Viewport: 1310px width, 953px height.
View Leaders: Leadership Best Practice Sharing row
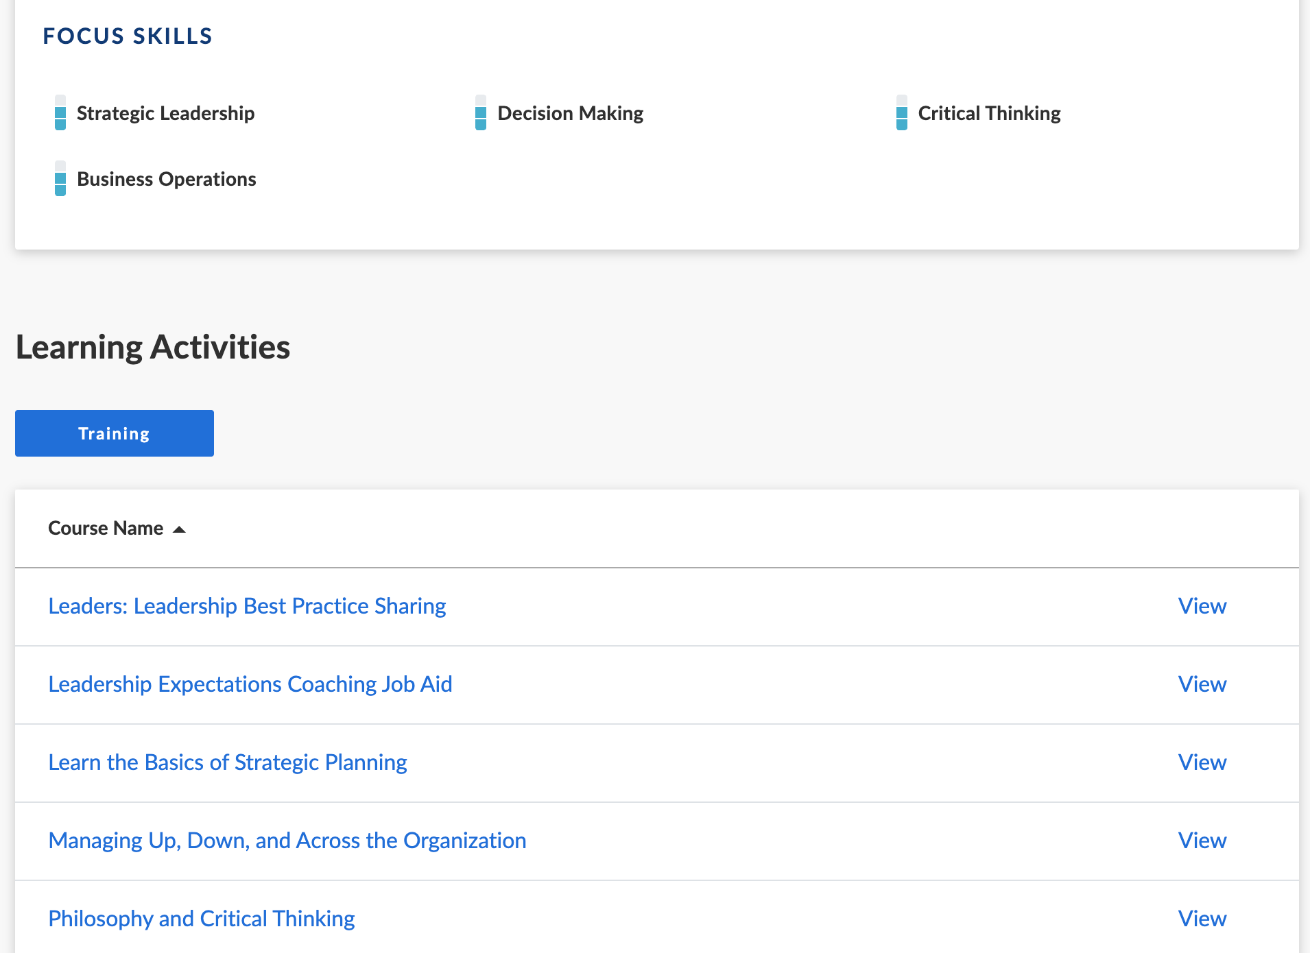[1202, 606]
